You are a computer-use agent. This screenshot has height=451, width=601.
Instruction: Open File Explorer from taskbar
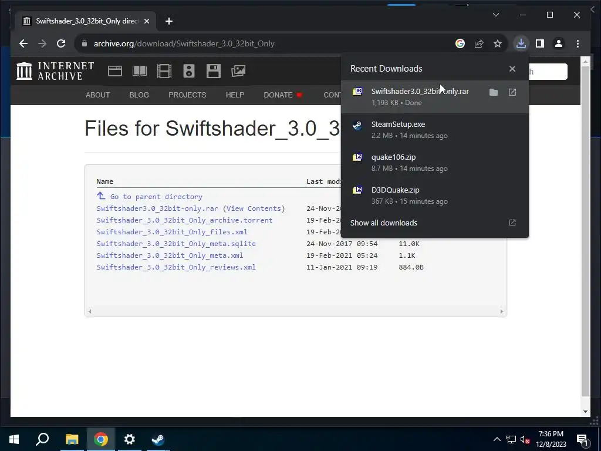(x=72, y=439)
